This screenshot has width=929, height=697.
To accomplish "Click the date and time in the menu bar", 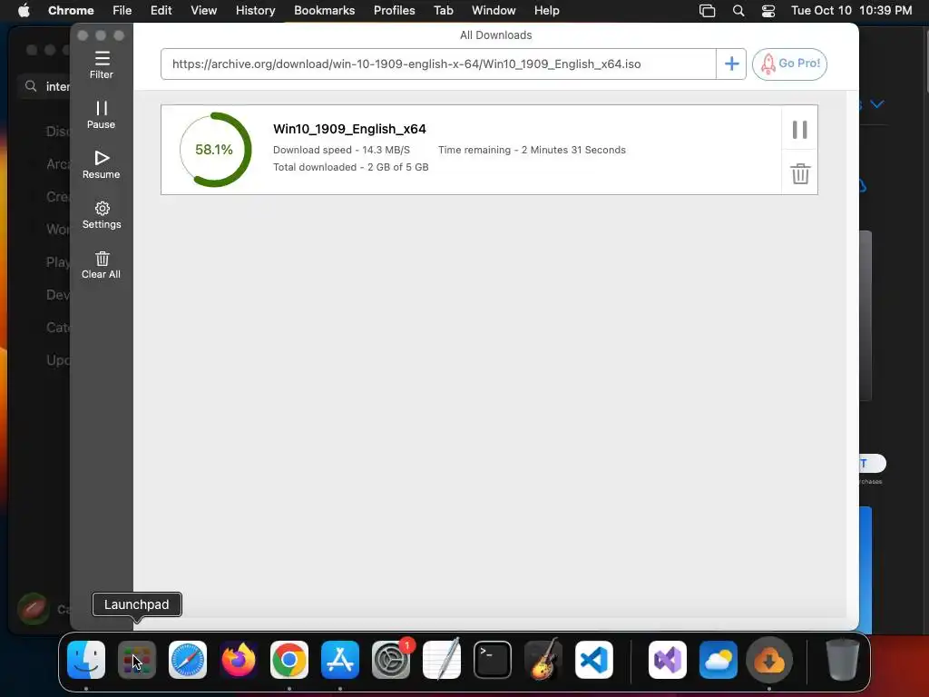I will point(851,10).
